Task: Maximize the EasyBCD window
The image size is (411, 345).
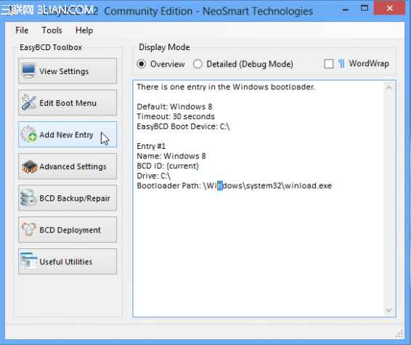Action: click(x=365, y=9)
